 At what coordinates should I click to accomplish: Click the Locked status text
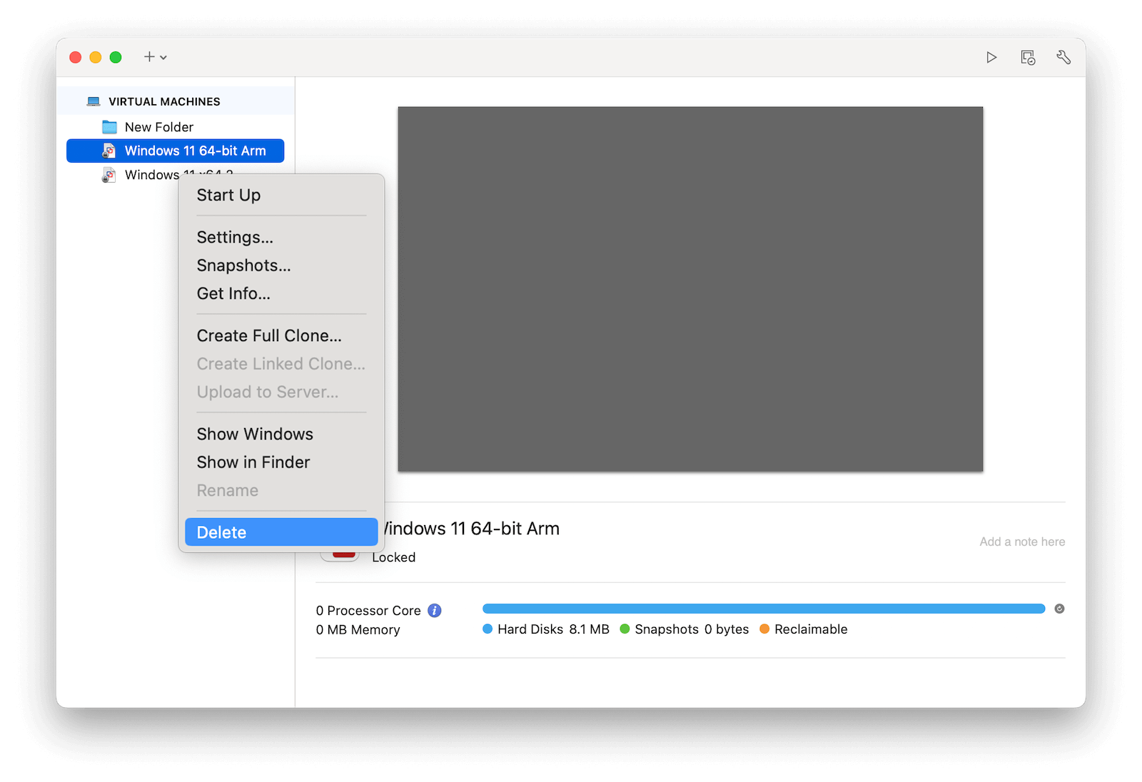coord(393,558)
